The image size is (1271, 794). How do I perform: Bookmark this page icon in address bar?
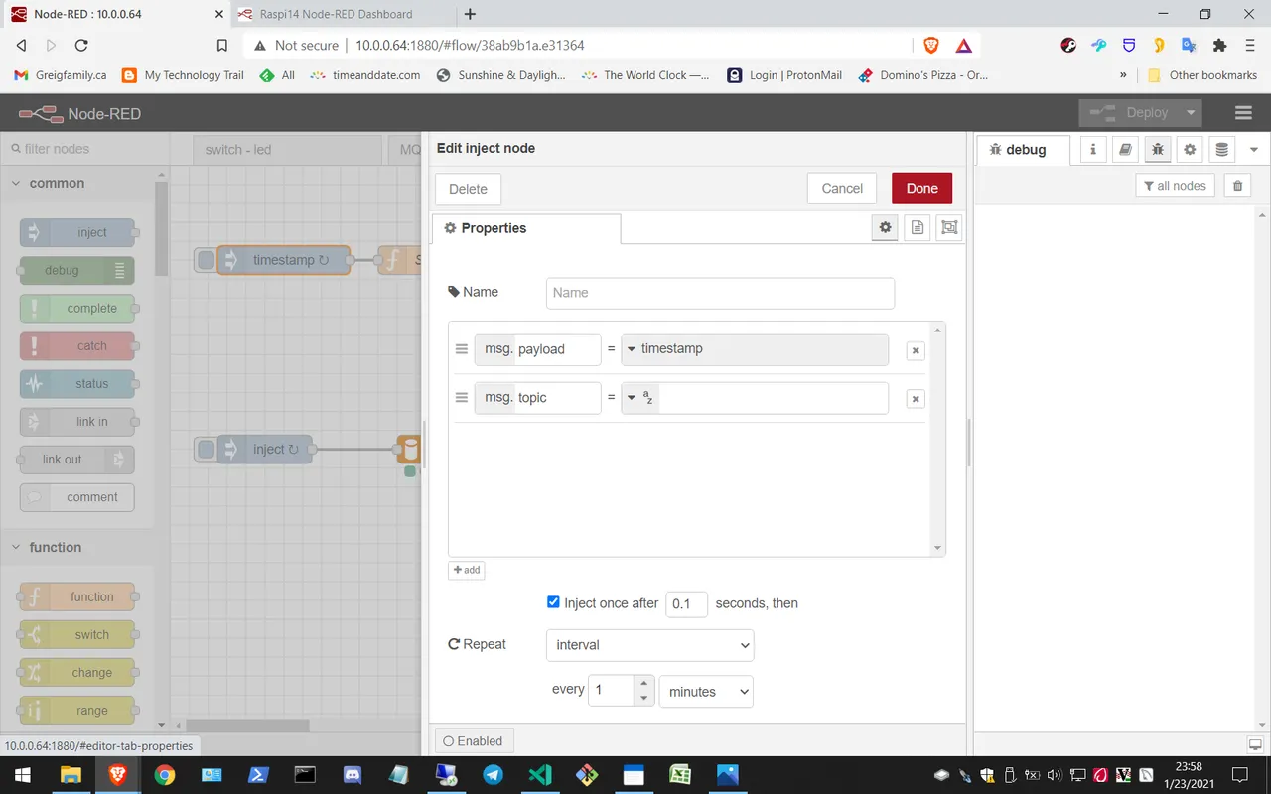pos(222,45)
